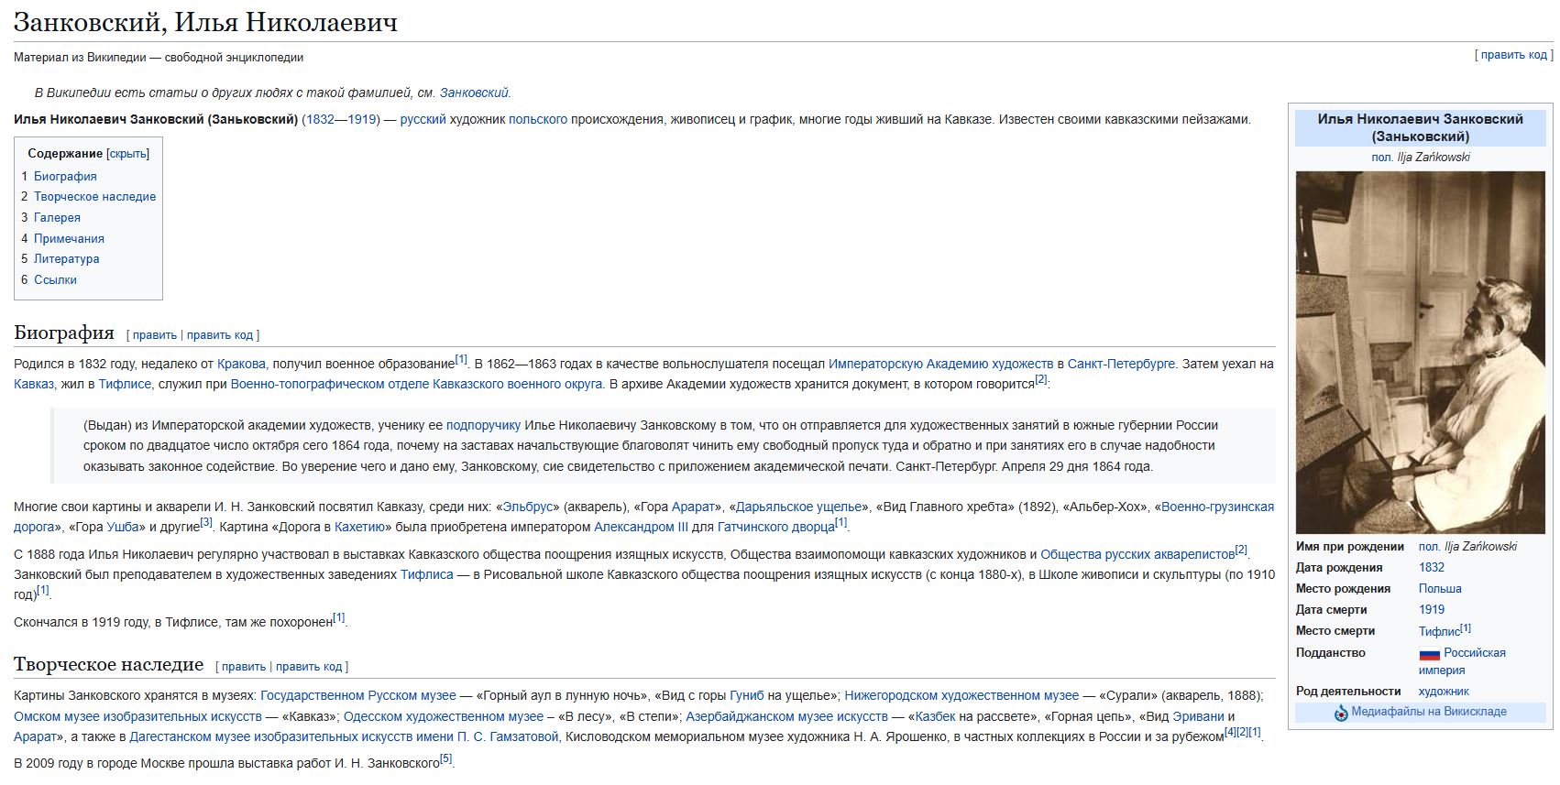Open 'Тифлиса' link in teaching sentence
This screenshot has width=1560, height=785.
pos(427,574)
